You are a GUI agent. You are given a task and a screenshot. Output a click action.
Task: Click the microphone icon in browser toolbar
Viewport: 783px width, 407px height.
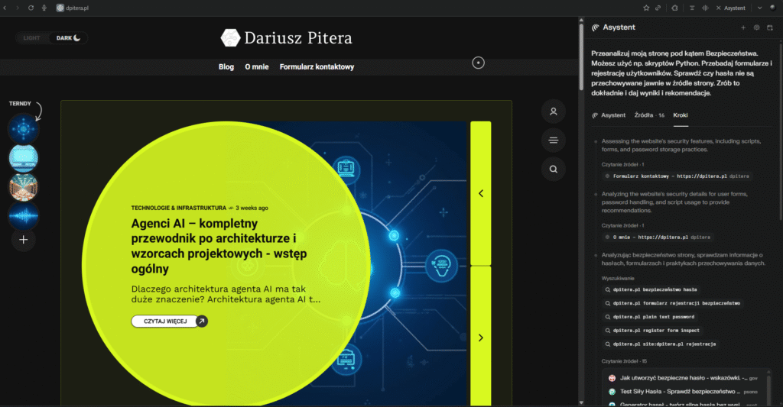pyautogui.click(x=44, y=8)
